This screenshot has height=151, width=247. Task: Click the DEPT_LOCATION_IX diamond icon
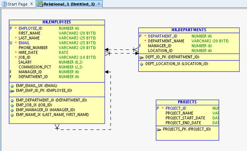(x=142, y=64)
